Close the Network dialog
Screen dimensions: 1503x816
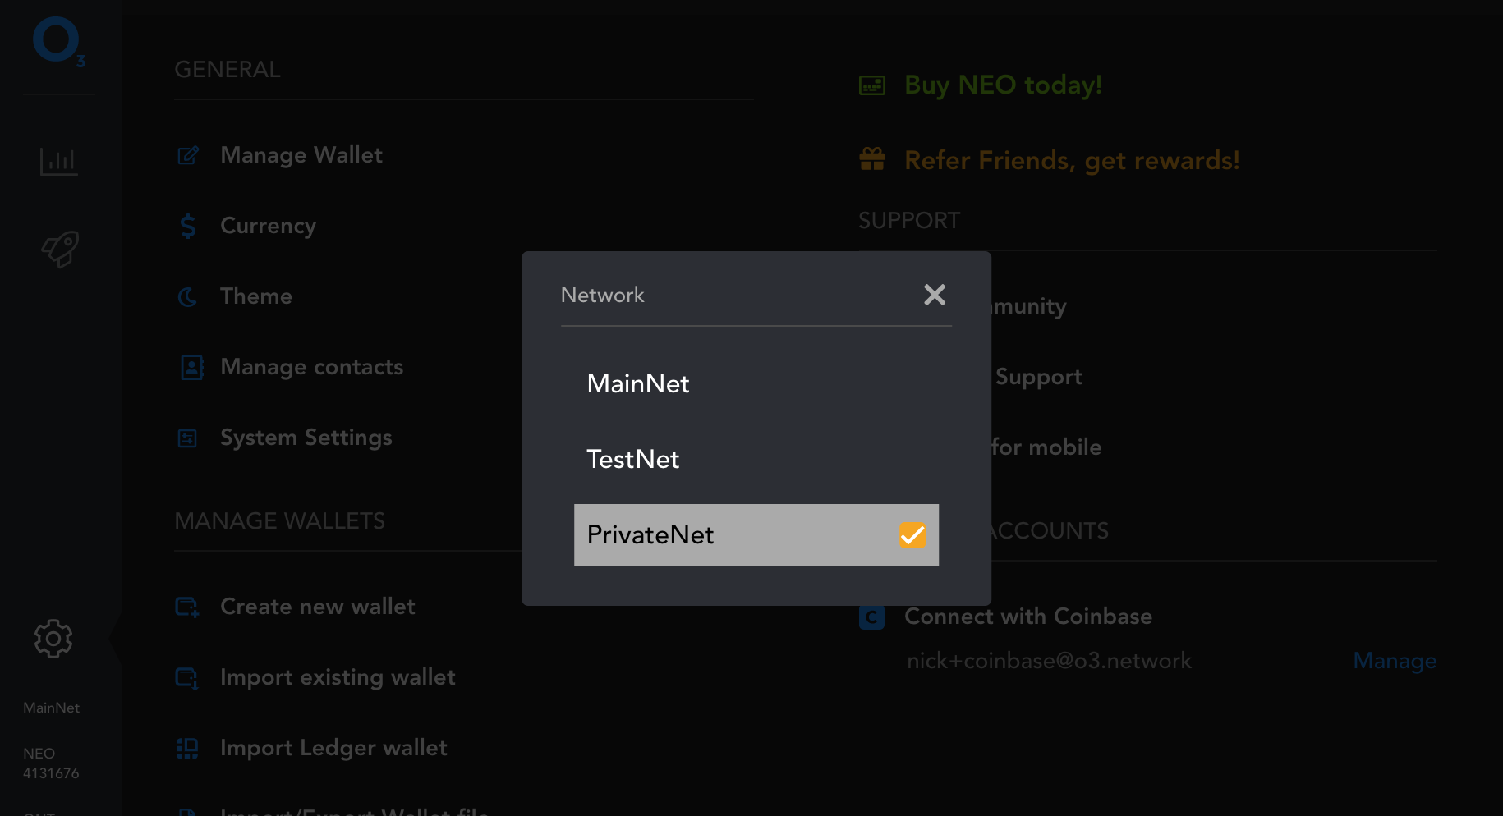click(935, 295)
